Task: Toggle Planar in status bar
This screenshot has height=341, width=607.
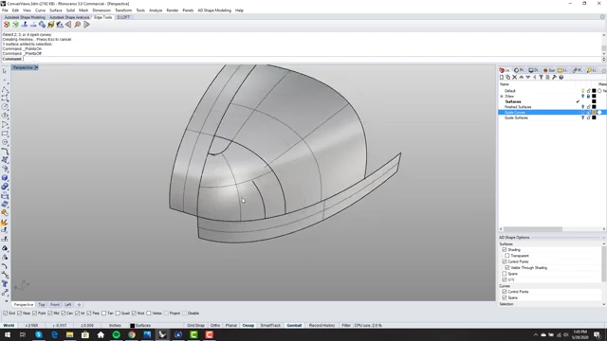Action: (231, 326)
